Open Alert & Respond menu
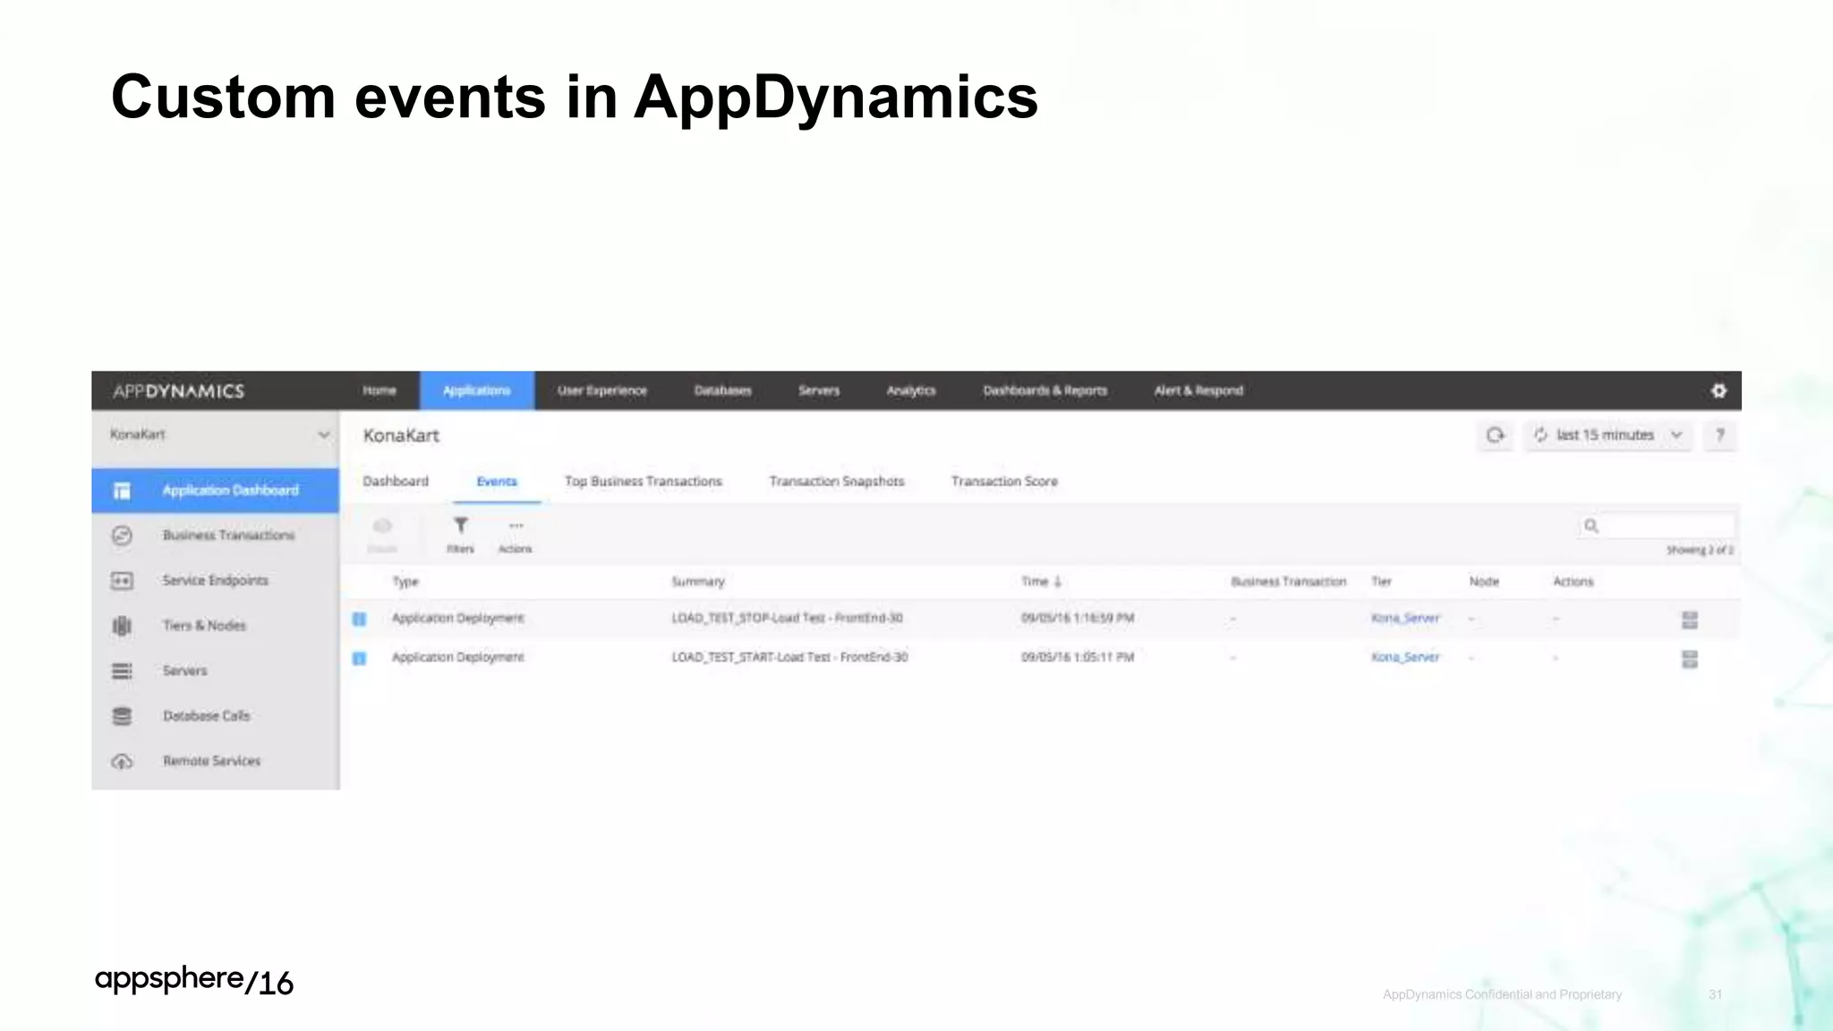Screen dimensions: 1833x1031 point(1198,390)
